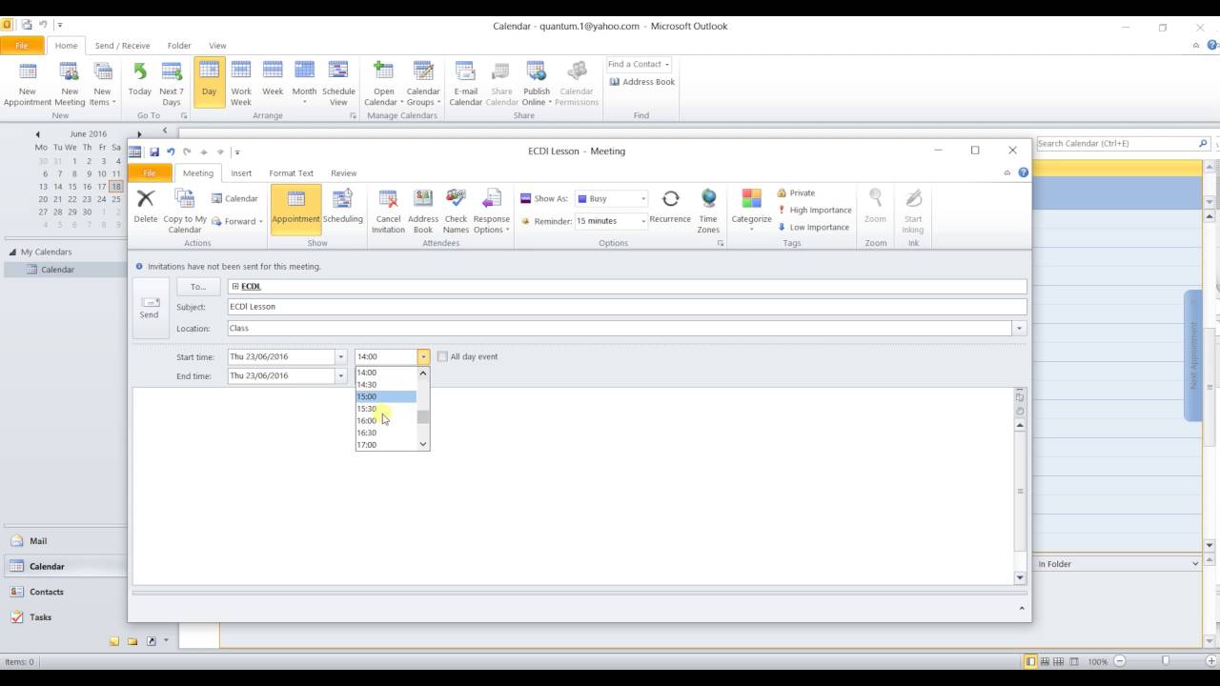Select 15:30 in time list
The image size is (1220, 686).
click(386, 409)
